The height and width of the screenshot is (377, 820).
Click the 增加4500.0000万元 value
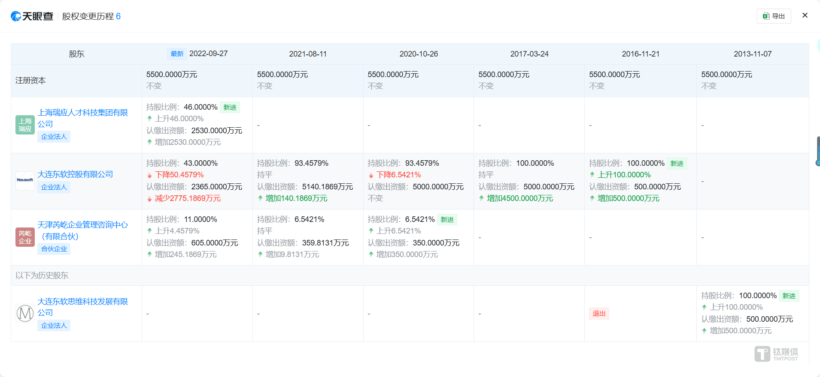[520, 198]
